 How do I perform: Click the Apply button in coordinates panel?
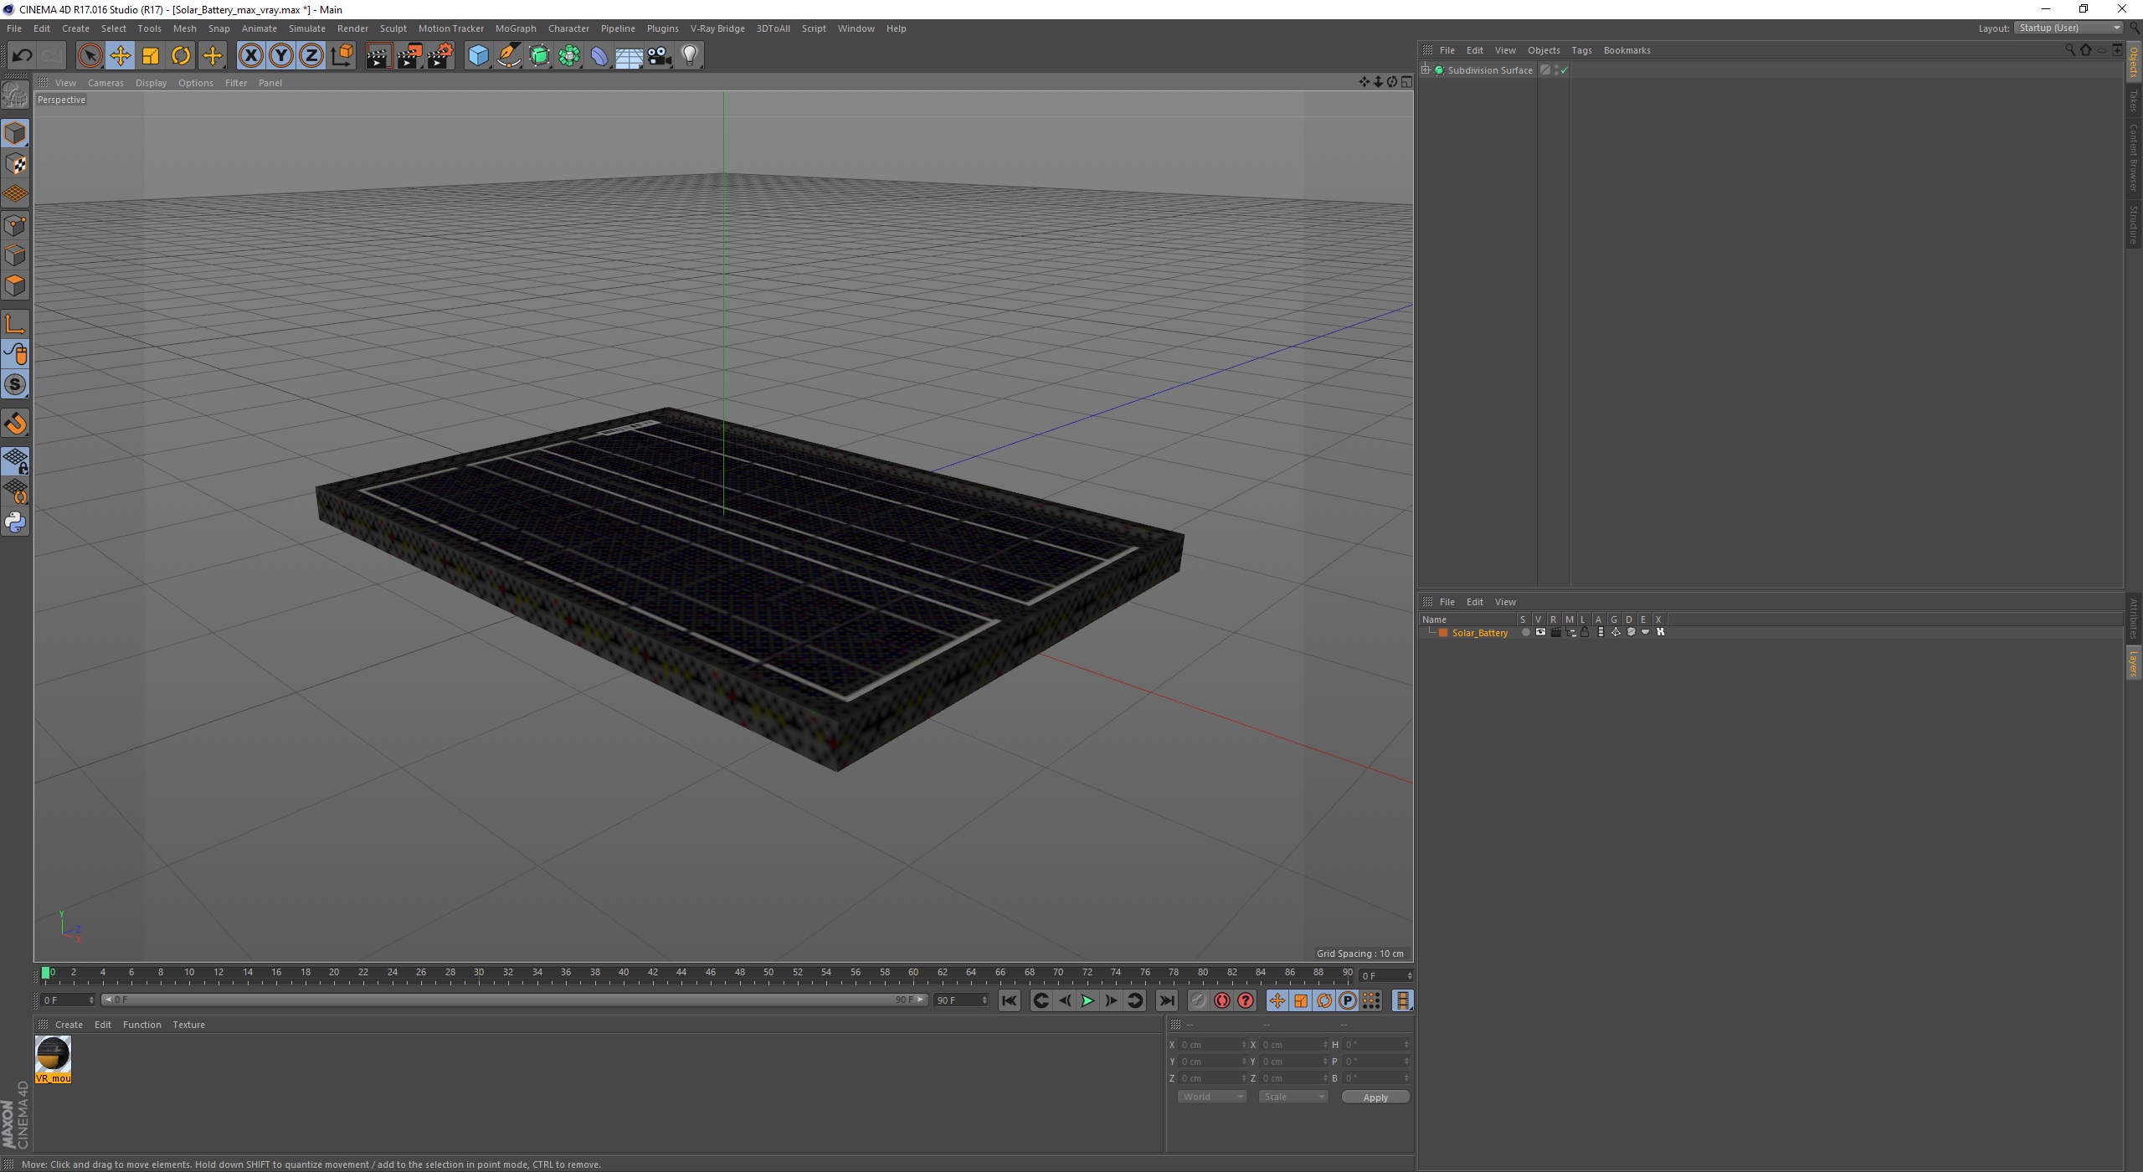pyautogui.click(x=1372, y=1097)
